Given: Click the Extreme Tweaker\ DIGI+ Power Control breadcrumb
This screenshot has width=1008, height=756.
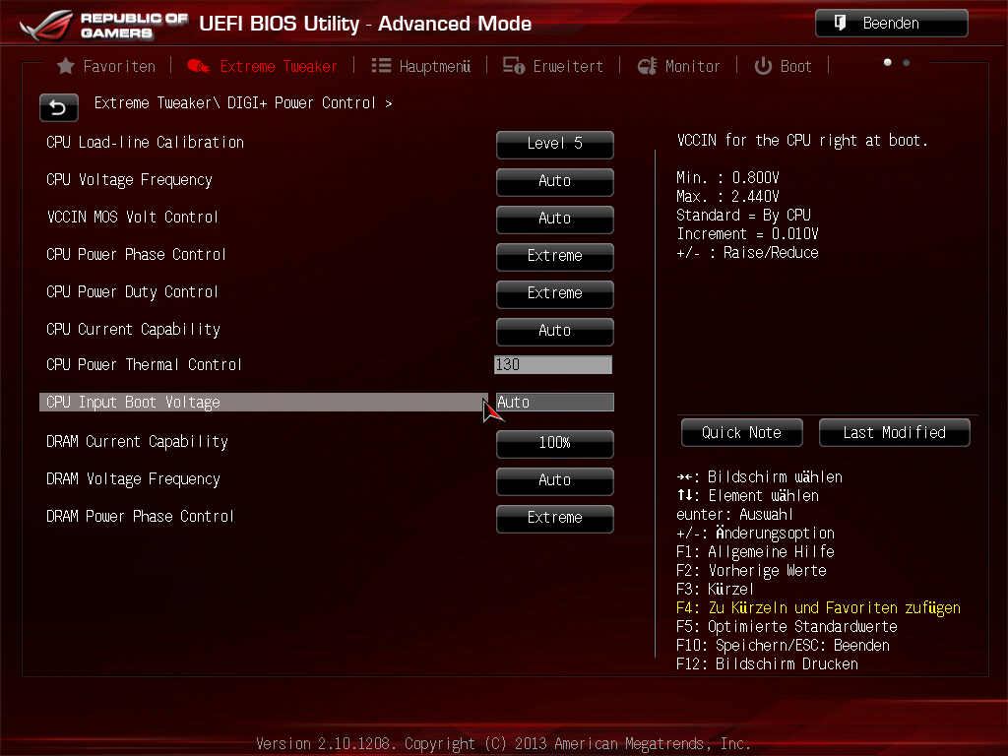Looking at the screenshot, I should pos(243,102).
